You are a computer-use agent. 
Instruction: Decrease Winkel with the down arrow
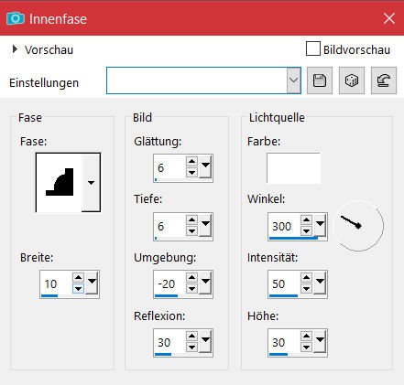pyautogui.click(x=306, y=231)
